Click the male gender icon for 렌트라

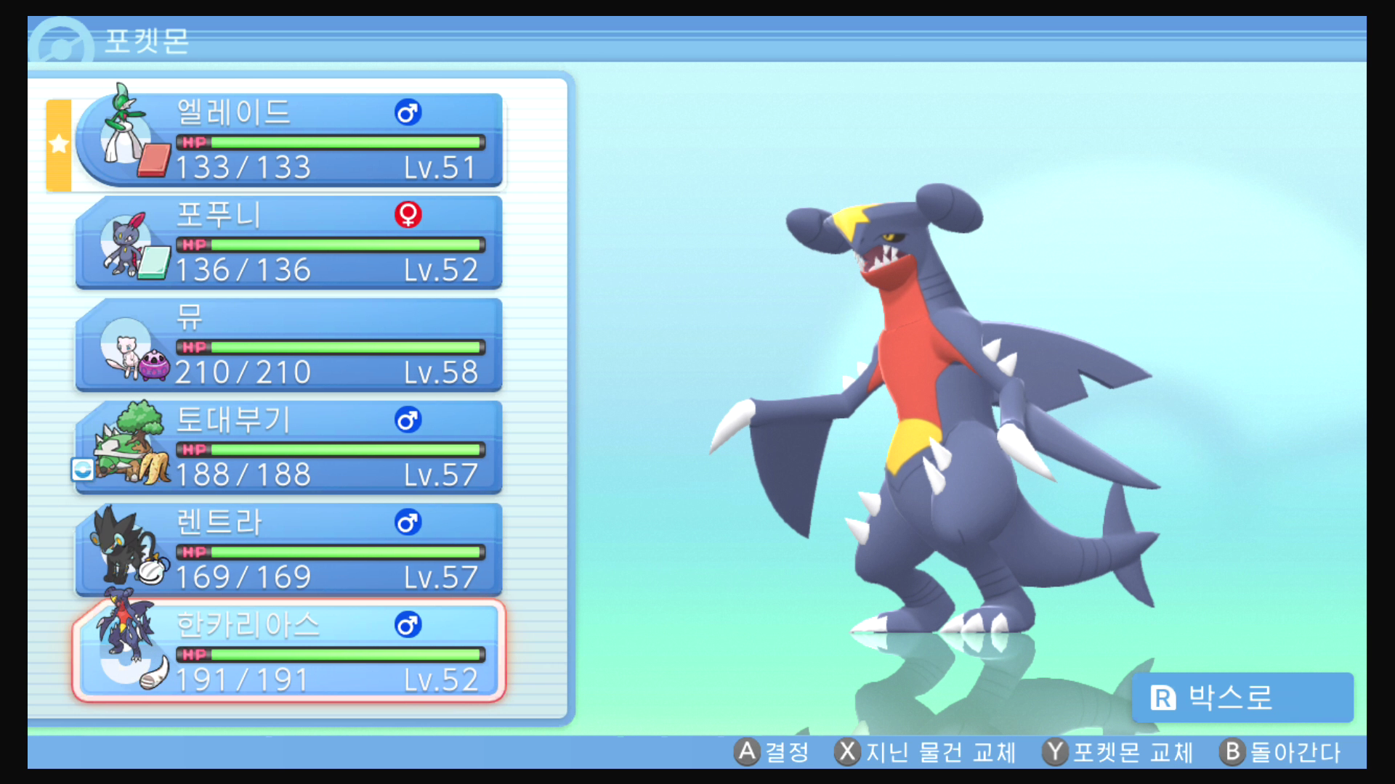[408, 522]
